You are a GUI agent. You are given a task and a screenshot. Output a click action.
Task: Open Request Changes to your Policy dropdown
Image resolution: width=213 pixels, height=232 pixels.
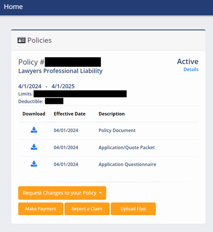[62, 193]
